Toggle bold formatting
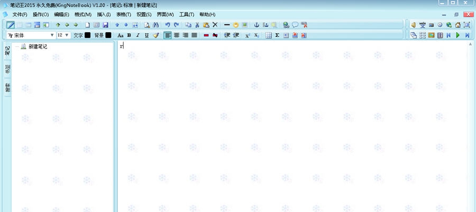 click(x=129, y=35)
